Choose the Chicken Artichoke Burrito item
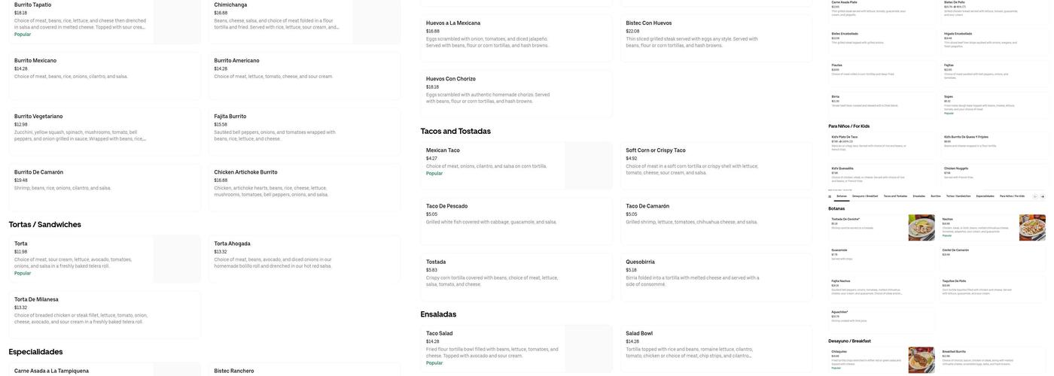The height and width of the screenshot is (376, 1054). pyautogui.click(x=304, y=187)
